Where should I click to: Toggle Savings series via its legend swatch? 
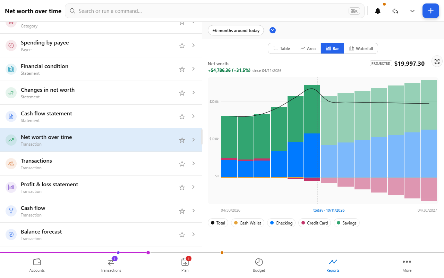point(339,223)
